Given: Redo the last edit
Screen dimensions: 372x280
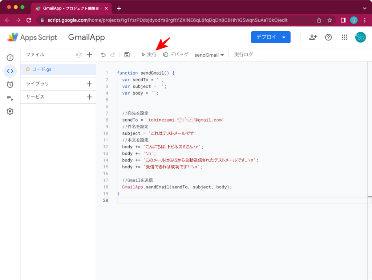Looking at the screenshot, I should click(x=113, y=55).
